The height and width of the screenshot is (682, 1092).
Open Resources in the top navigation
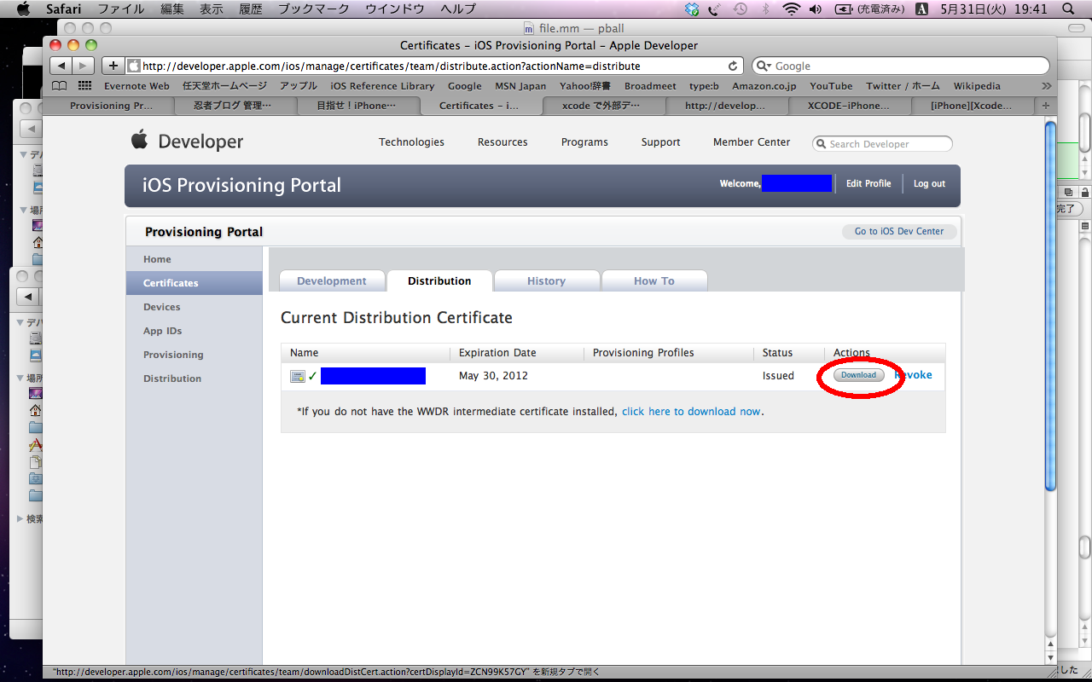click(502, 142)
